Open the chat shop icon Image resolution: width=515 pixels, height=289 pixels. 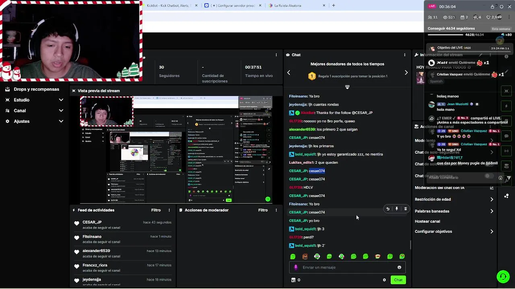(293, 280)
